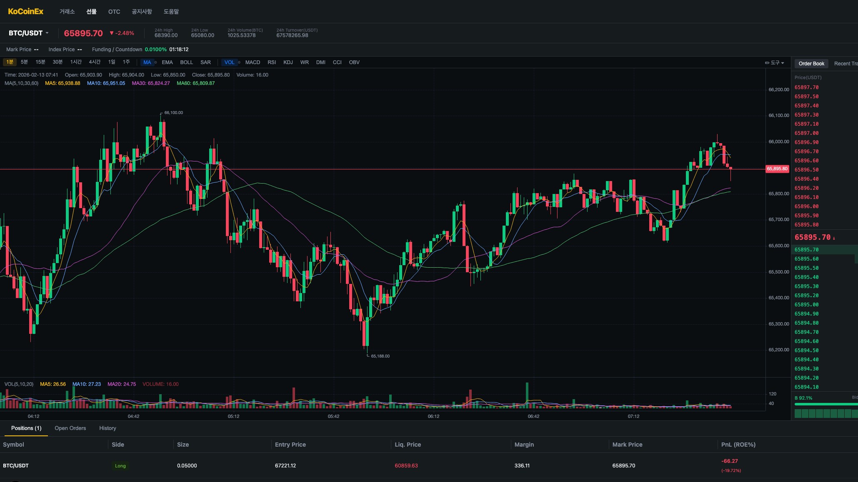
Task: Click ask price 65897.70 in order book
Action: [x=806, y=87]
